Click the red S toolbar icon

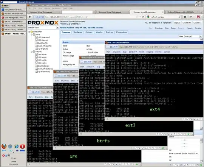(198, 17)
